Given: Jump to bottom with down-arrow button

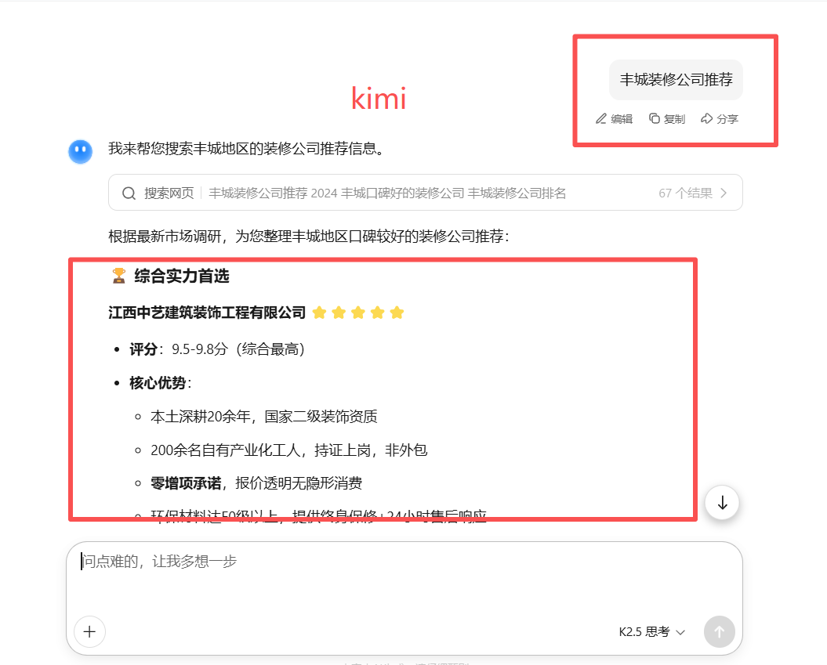Looking at the screenshot, I should (722, 503).
